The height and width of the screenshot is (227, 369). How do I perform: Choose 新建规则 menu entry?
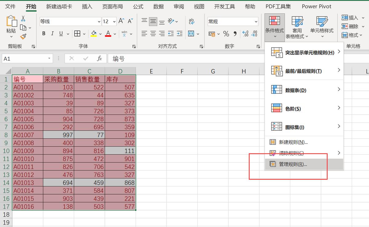[293, 142]
